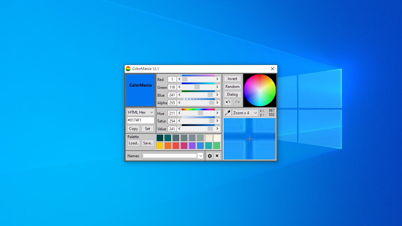Image resolution: width=402 pixels, height=226 pixels.
Task: Pick a color on the color wheel
Action: tap(260, 90)
